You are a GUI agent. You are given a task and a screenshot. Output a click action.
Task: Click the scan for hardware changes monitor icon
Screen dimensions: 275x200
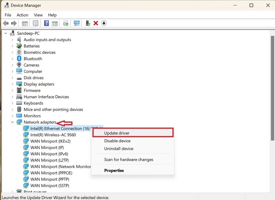pyautogui.click(x=77, y=23)
